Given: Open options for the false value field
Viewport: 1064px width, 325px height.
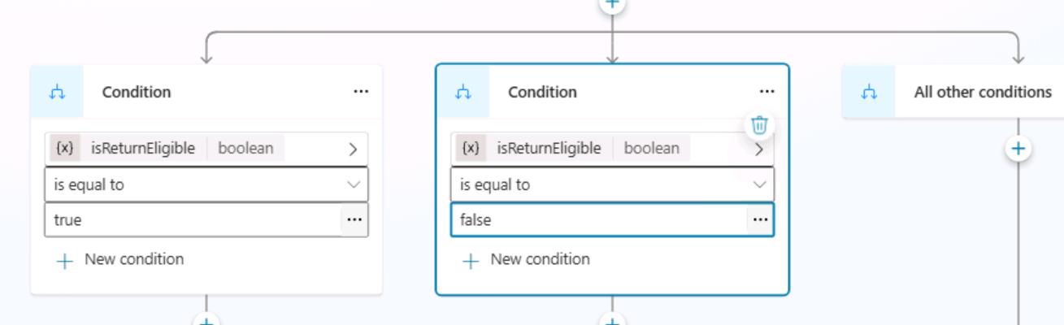Looking at the screenshot, I should [x=760, y=219].
